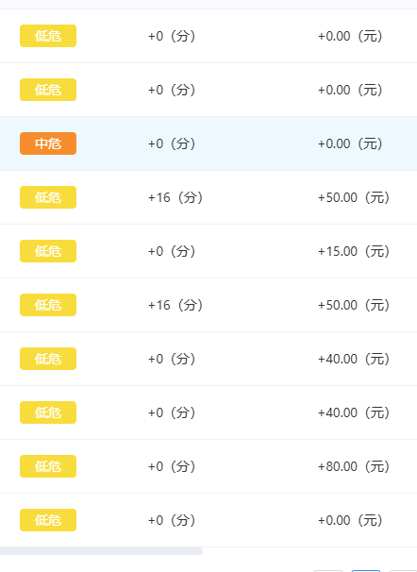This screenshot has width=417, height=572.
Task: Click the +15.00 (元) amount cell
Action: [354, 251]
